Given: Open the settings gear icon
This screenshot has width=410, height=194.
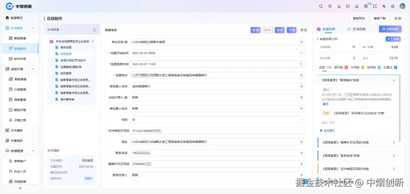Looking at the screenshot, I should (393, 6).
